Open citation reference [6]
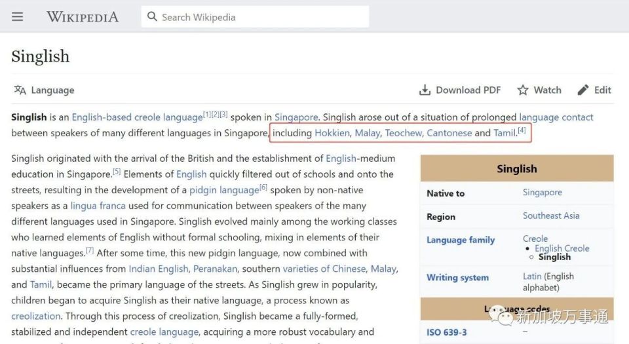The width and height of the screenshot is (629, 344). coord(263,187)
